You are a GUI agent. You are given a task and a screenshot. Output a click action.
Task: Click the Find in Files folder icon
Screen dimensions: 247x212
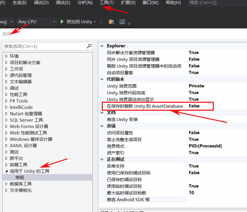pos(111,22)
